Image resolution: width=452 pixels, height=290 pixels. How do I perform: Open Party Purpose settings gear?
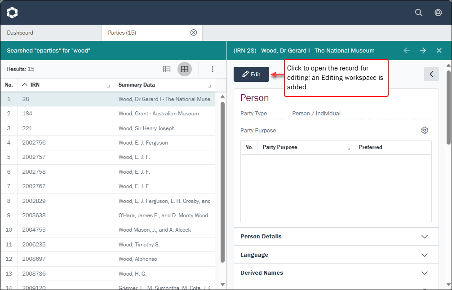(425, 130)
